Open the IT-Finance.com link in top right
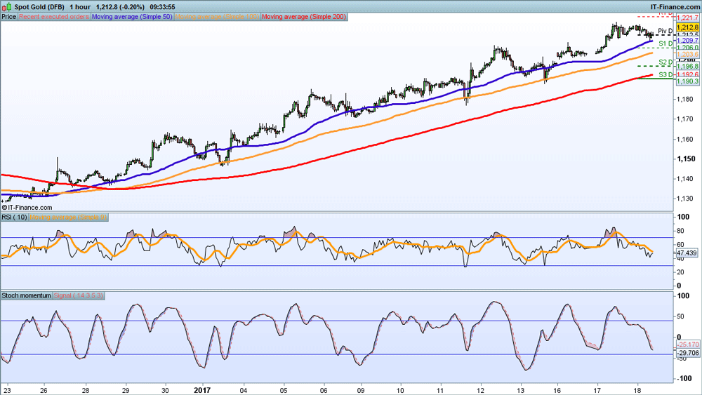 675,7
